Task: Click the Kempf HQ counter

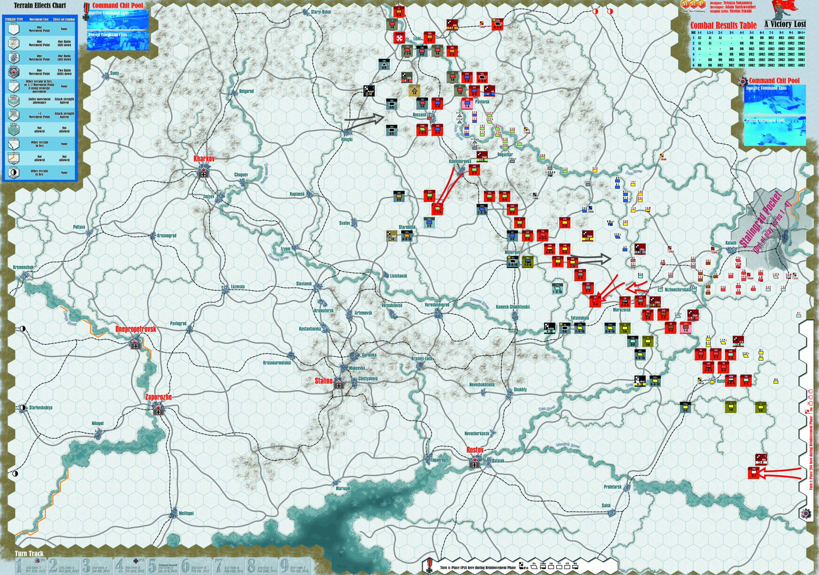Action: click(369, 91)
